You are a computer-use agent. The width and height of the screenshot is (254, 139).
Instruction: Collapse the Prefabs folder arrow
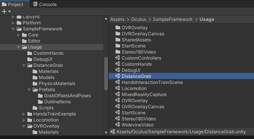pos(29,90)
